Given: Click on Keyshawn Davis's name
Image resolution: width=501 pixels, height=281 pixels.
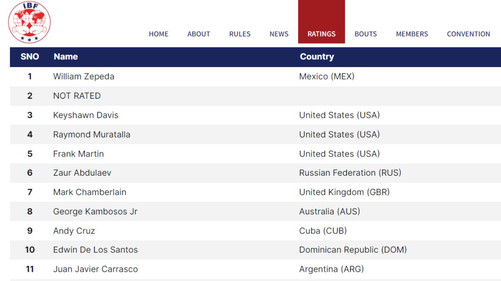Looking at the screenshot, I should click(86, 115).
